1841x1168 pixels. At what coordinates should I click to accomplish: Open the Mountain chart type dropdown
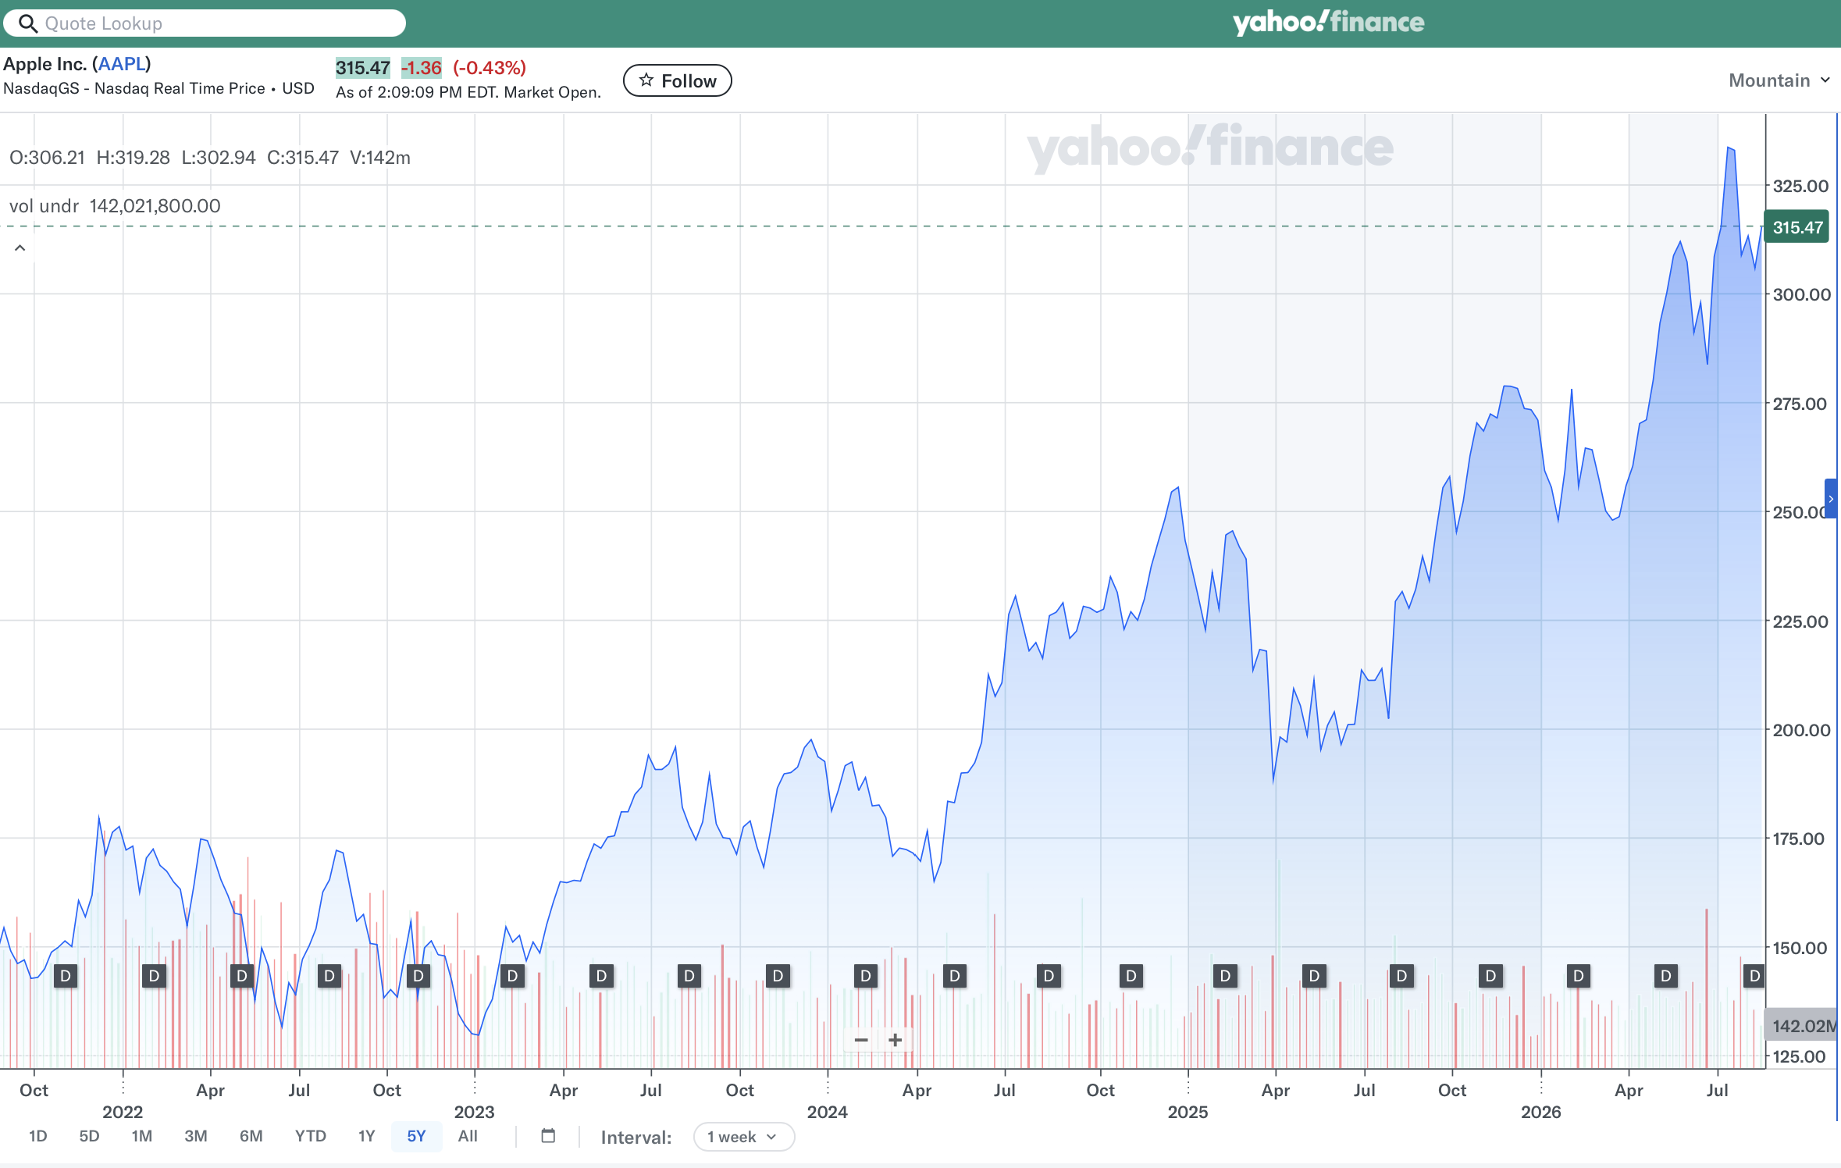(x=1779, y=80)
